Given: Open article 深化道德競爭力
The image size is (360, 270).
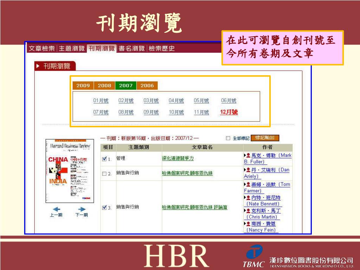Looking at the screenshot, I should pos(178,159).
